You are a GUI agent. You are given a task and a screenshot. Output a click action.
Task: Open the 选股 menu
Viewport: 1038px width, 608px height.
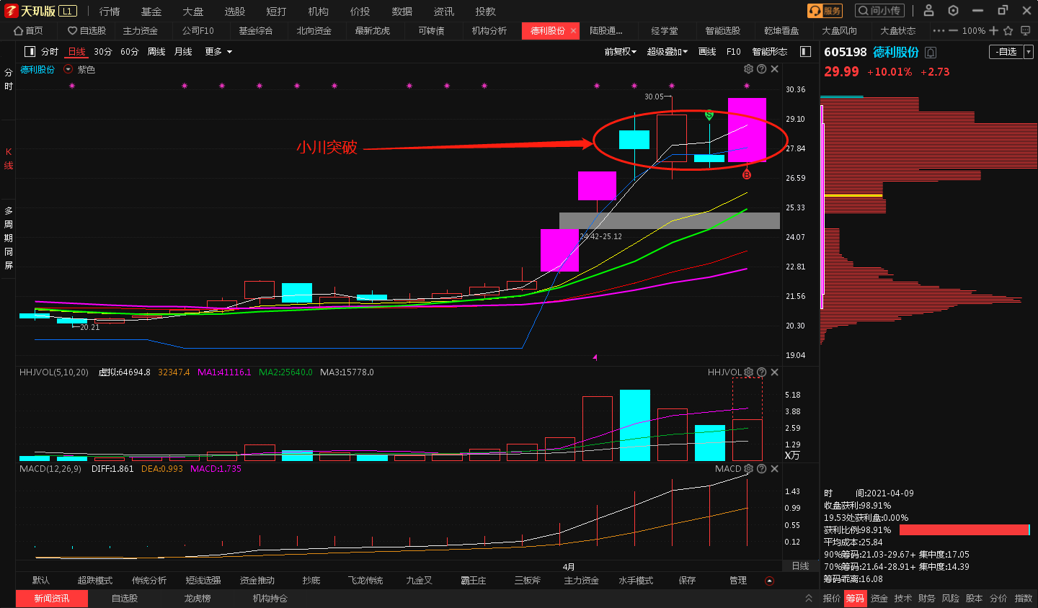(235, 12)
